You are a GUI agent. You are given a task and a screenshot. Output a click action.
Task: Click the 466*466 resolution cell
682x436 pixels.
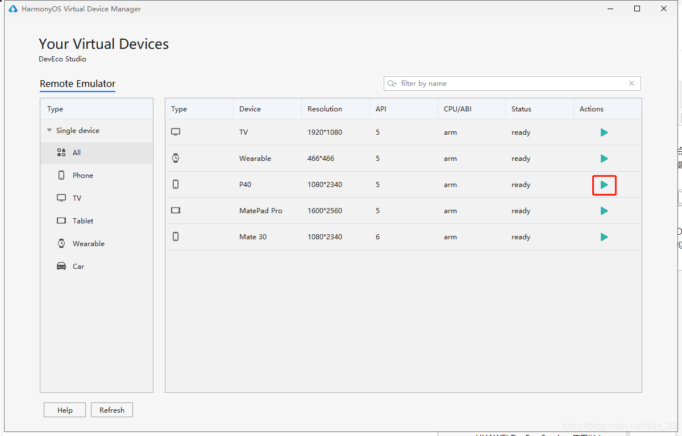click(x=321, y=159)
